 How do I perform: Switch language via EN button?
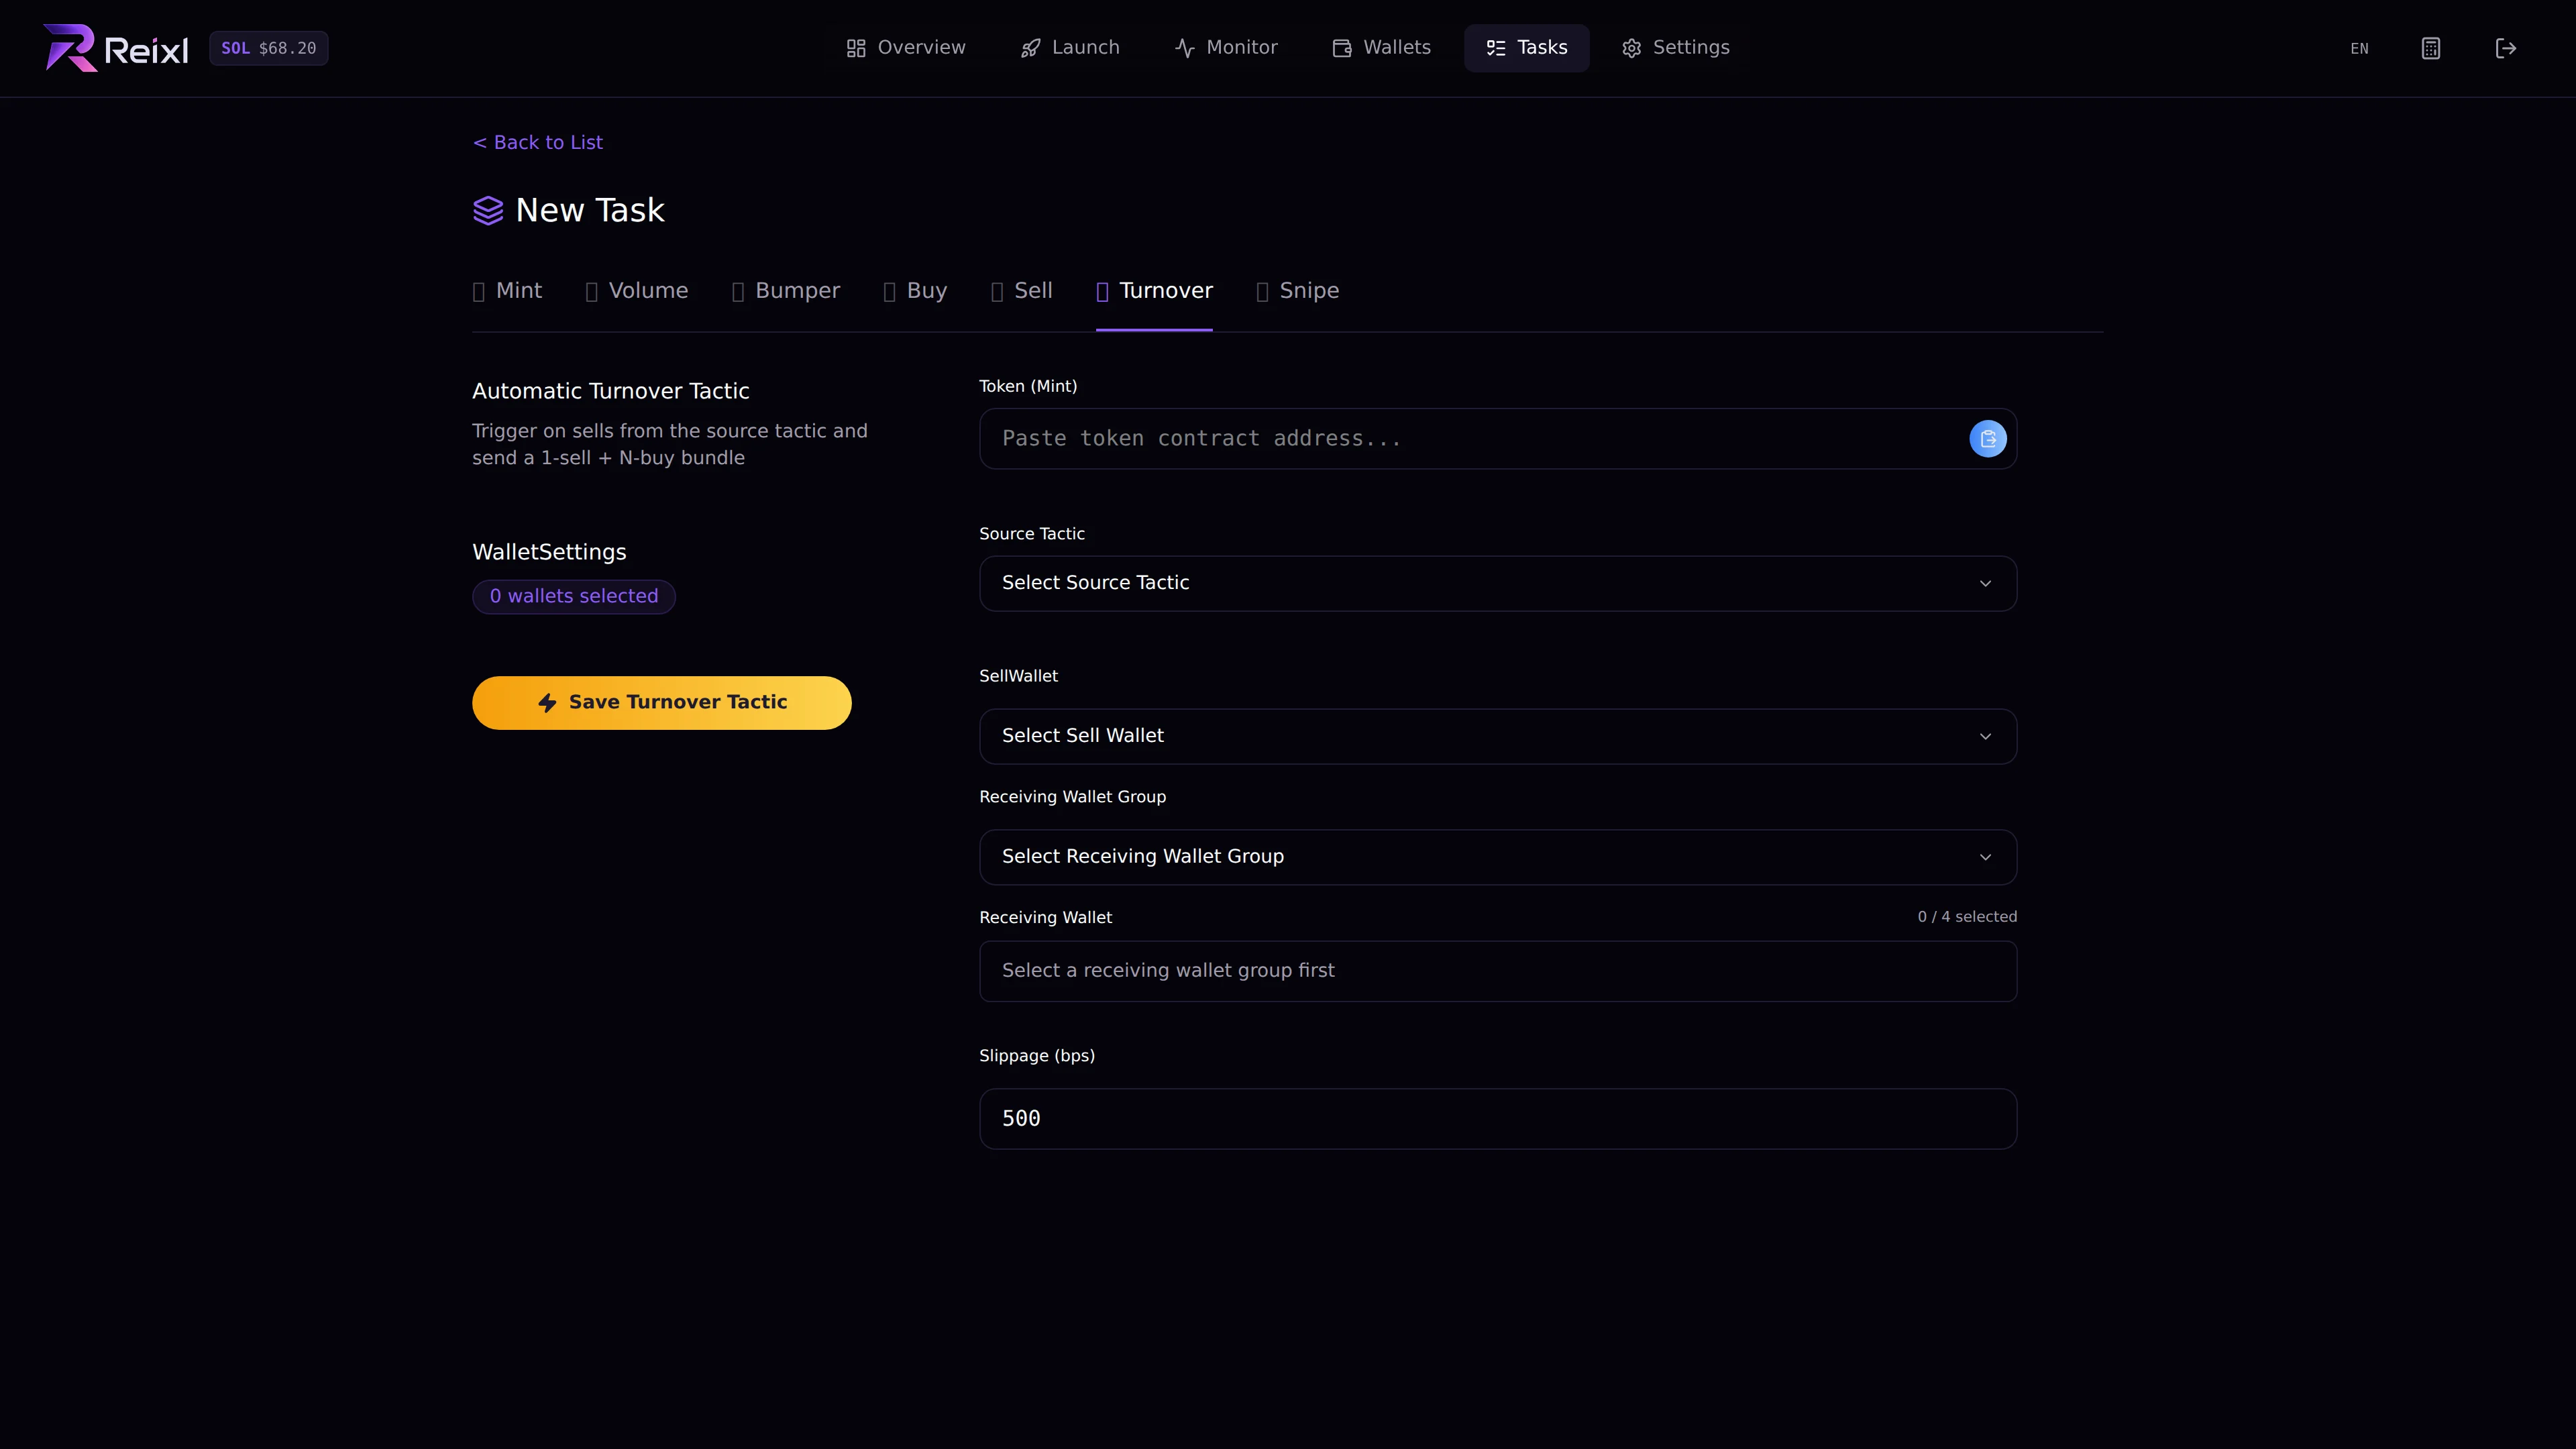pyautogui.click(x=2359, y=48)
